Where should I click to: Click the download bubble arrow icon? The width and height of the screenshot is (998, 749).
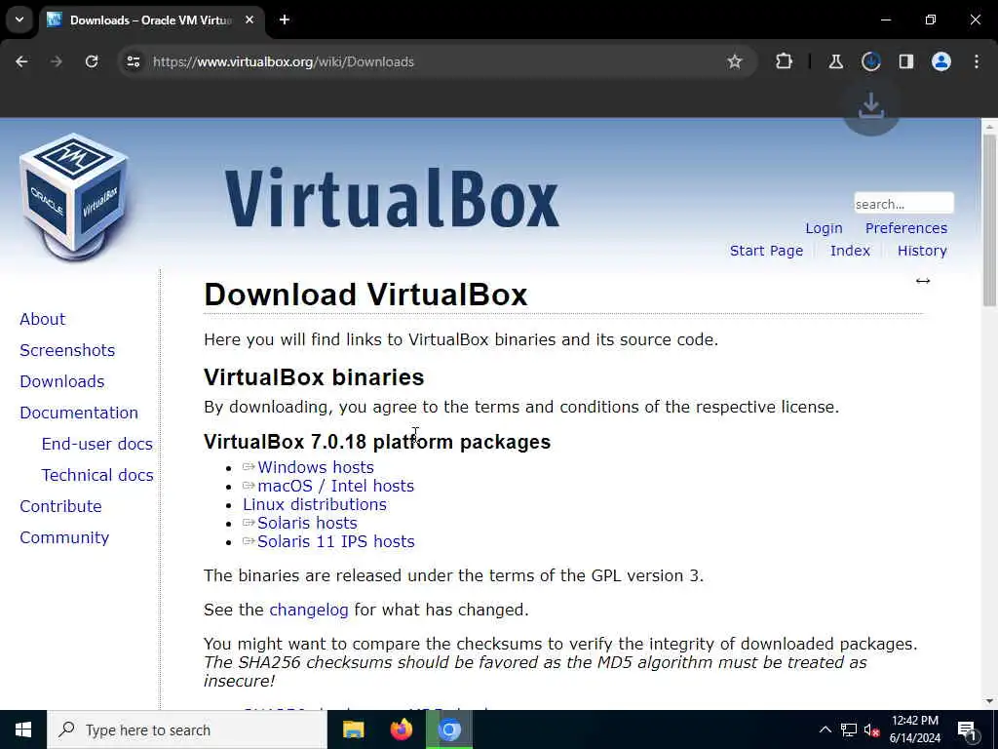point(871,106)
